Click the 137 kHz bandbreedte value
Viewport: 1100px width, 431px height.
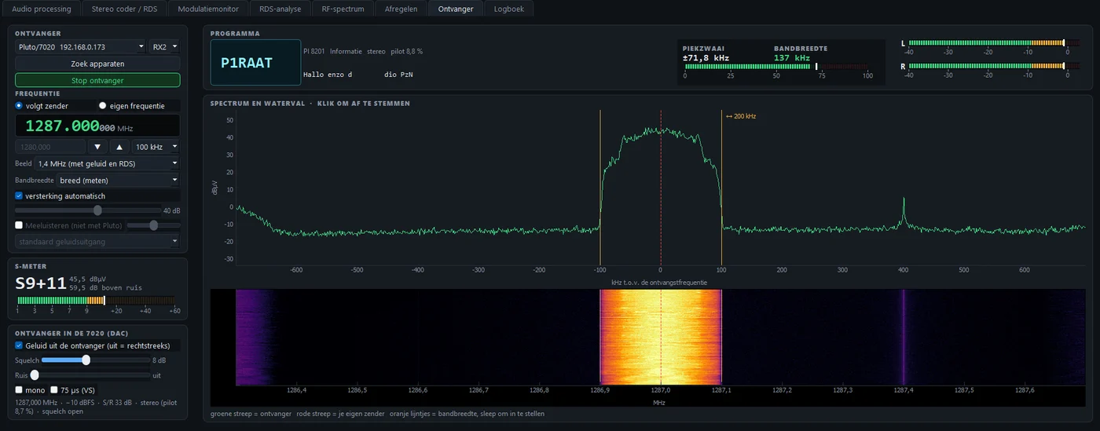click(792, 58)
